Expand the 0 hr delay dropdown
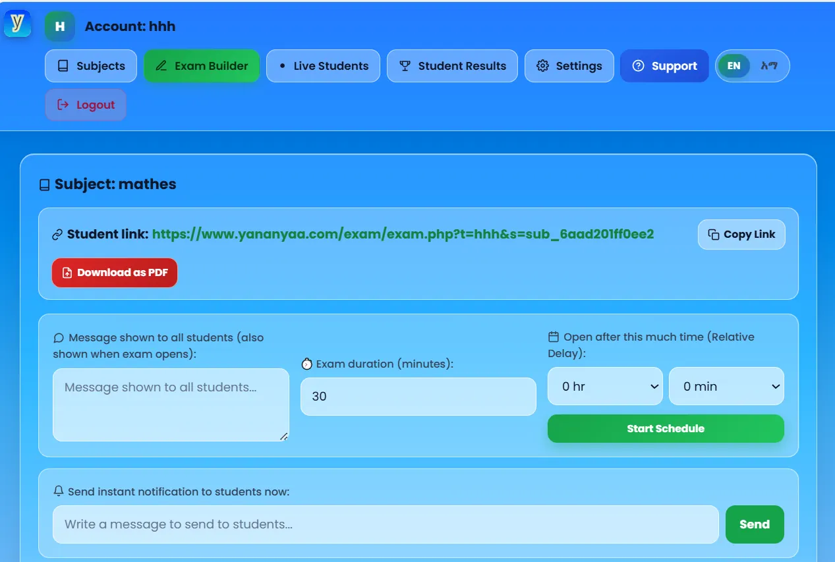 point(605,386)
